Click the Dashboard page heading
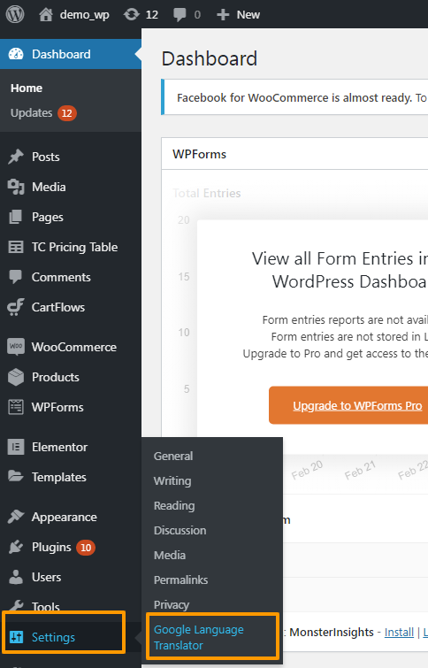 tap(210, 58)
